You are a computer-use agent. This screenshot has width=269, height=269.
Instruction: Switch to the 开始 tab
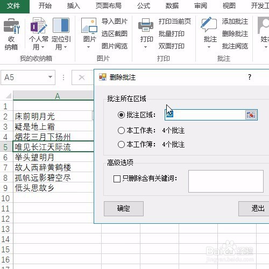point(45,6)
